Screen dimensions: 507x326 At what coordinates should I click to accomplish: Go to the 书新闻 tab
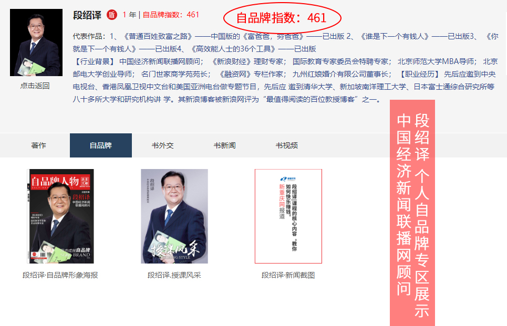click(x=225, y=145)
